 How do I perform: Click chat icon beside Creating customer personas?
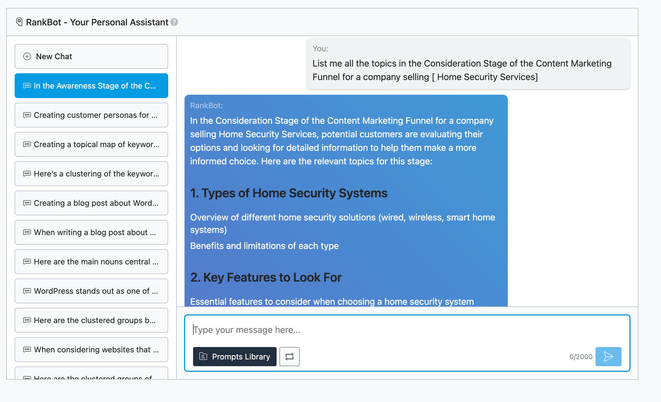[27, 115]
